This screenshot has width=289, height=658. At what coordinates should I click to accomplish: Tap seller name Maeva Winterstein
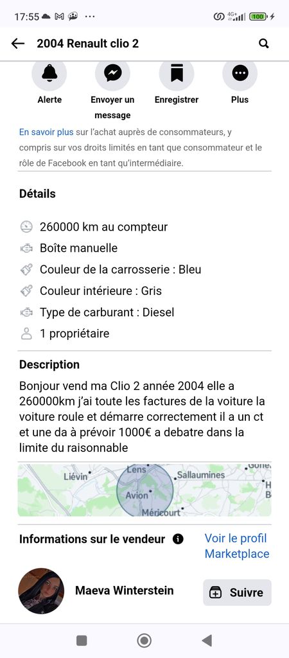124,591
